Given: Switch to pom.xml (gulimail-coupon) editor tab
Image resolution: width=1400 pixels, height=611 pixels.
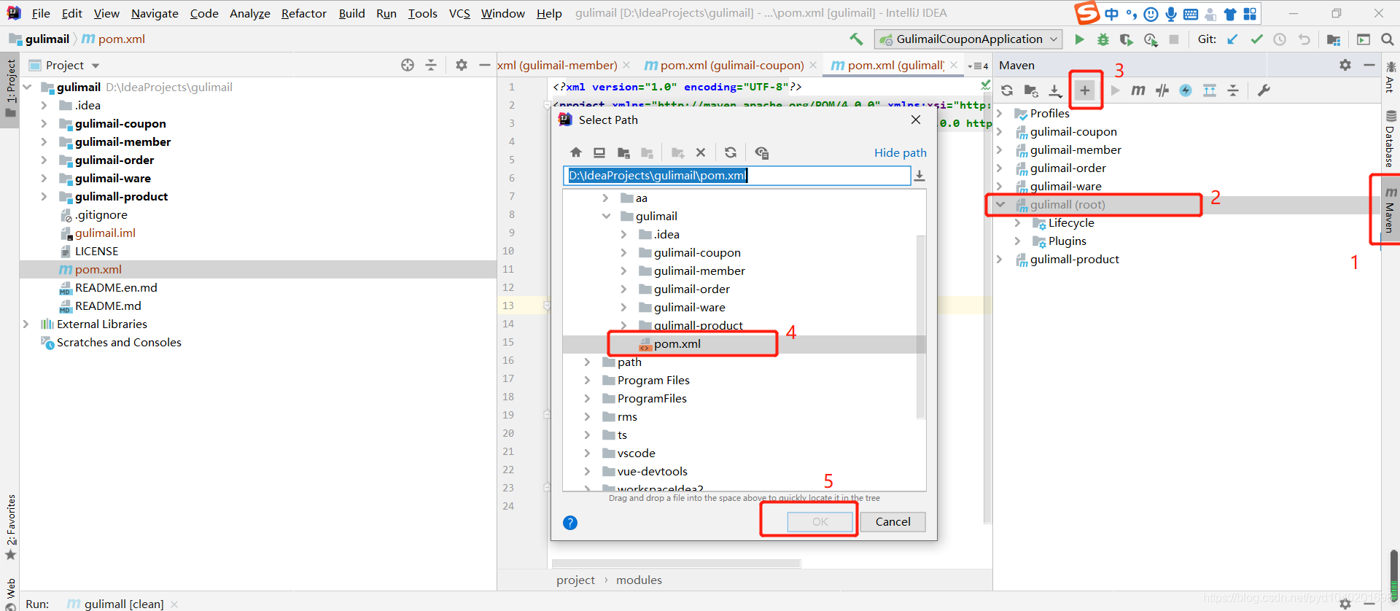Looking at the screenshot, I should pyautogui.click(x=732, y=65).
